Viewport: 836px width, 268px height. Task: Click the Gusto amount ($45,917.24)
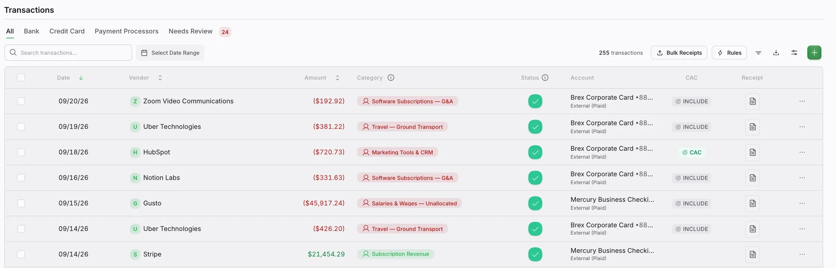click(324, 203)
